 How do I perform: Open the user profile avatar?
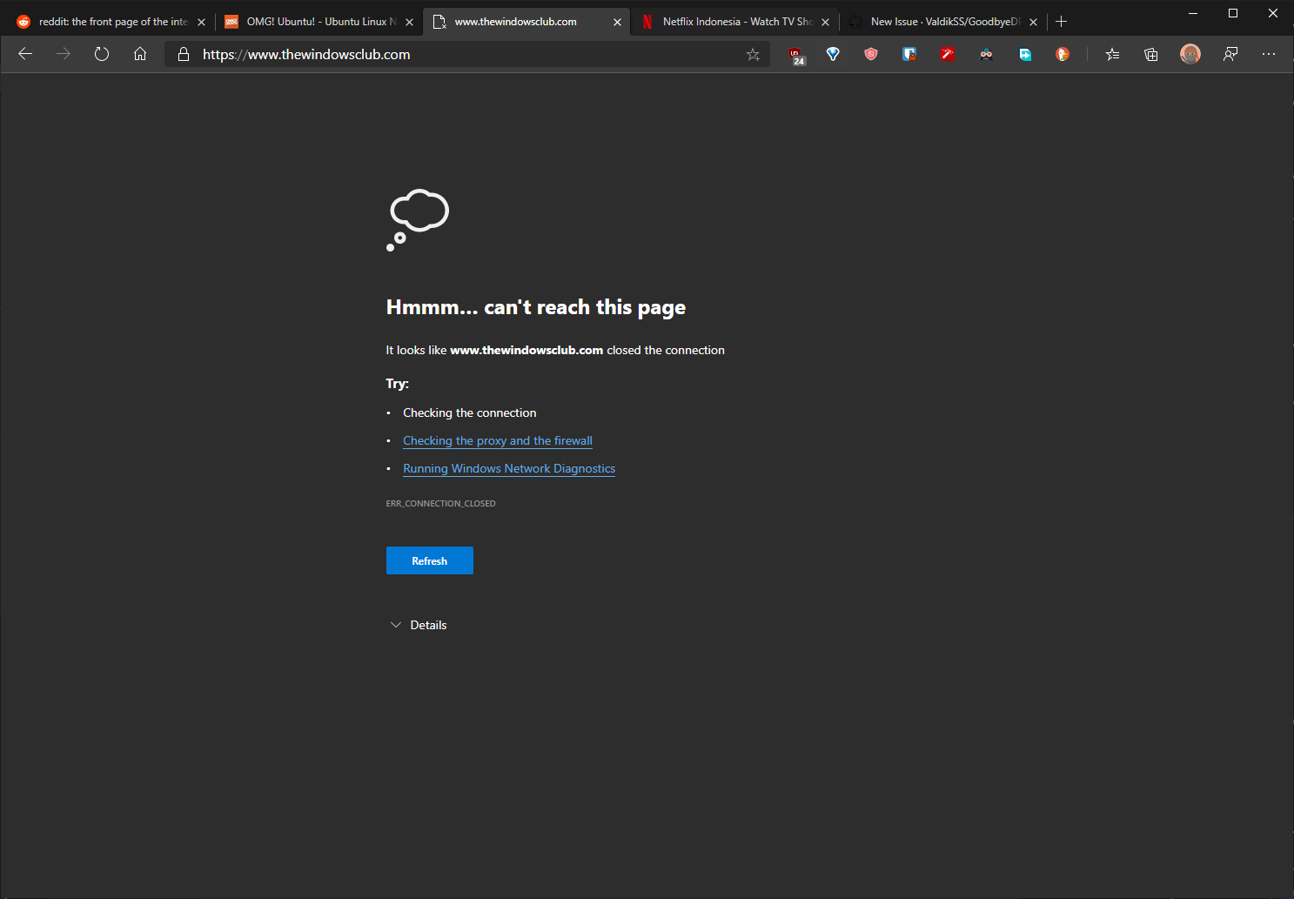coord(1190,54)
